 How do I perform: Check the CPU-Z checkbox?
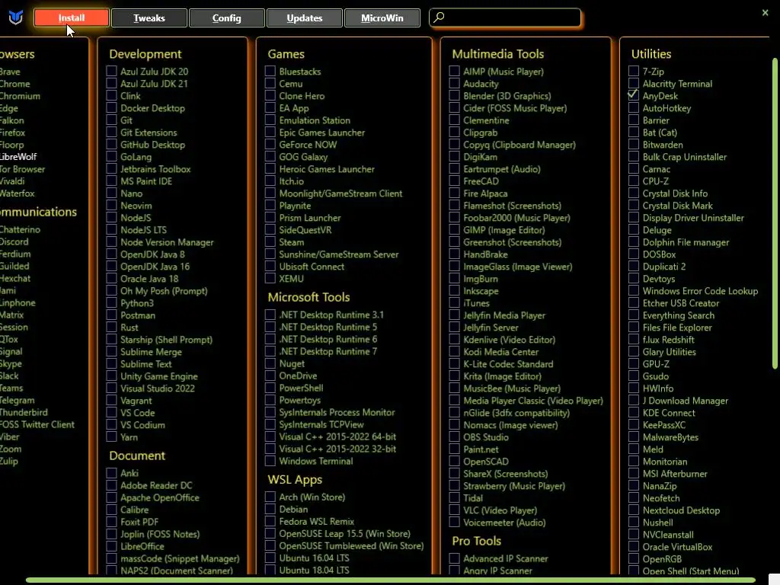tap(633, 181)
